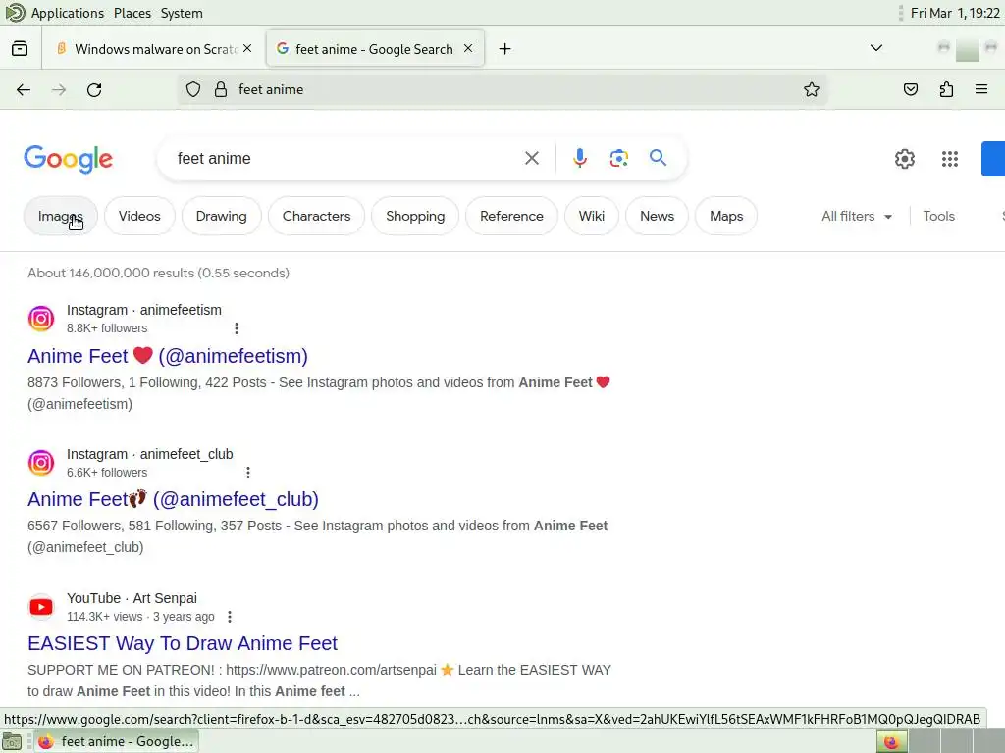This screenshot has height=753, width=1005.
Task: Click the address bar showing feet anime
Action: pos(503,89)
